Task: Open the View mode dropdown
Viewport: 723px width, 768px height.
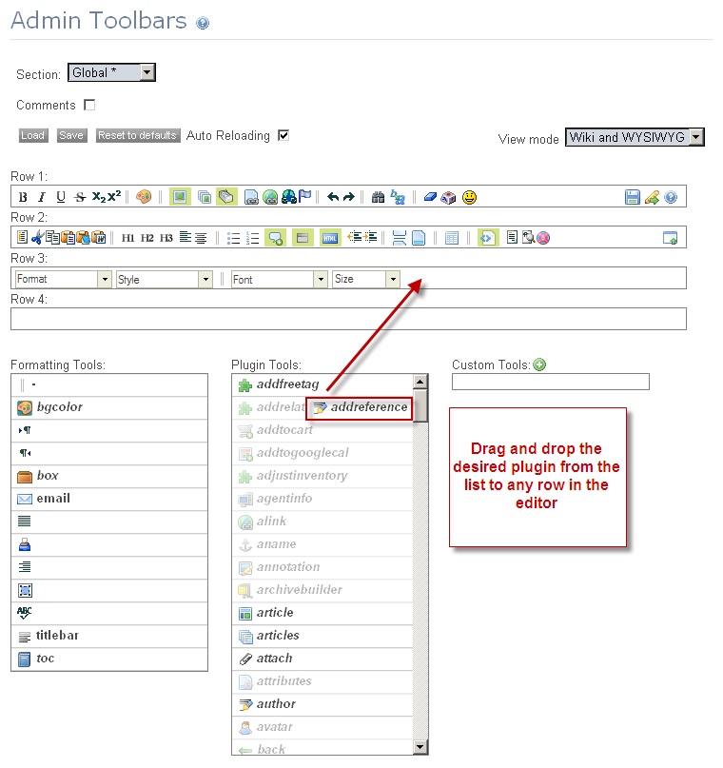Action: (635, 137)
